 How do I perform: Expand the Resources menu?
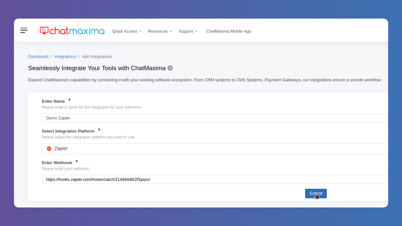(160, 31)
